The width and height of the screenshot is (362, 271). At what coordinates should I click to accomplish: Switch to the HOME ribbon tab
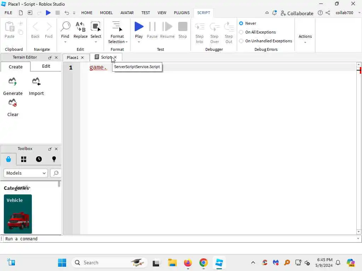click(x=87, y=13)
